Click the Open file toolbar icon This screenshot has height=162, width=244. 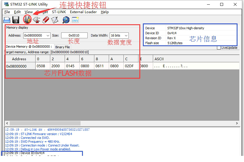click(x=7, y=20)
